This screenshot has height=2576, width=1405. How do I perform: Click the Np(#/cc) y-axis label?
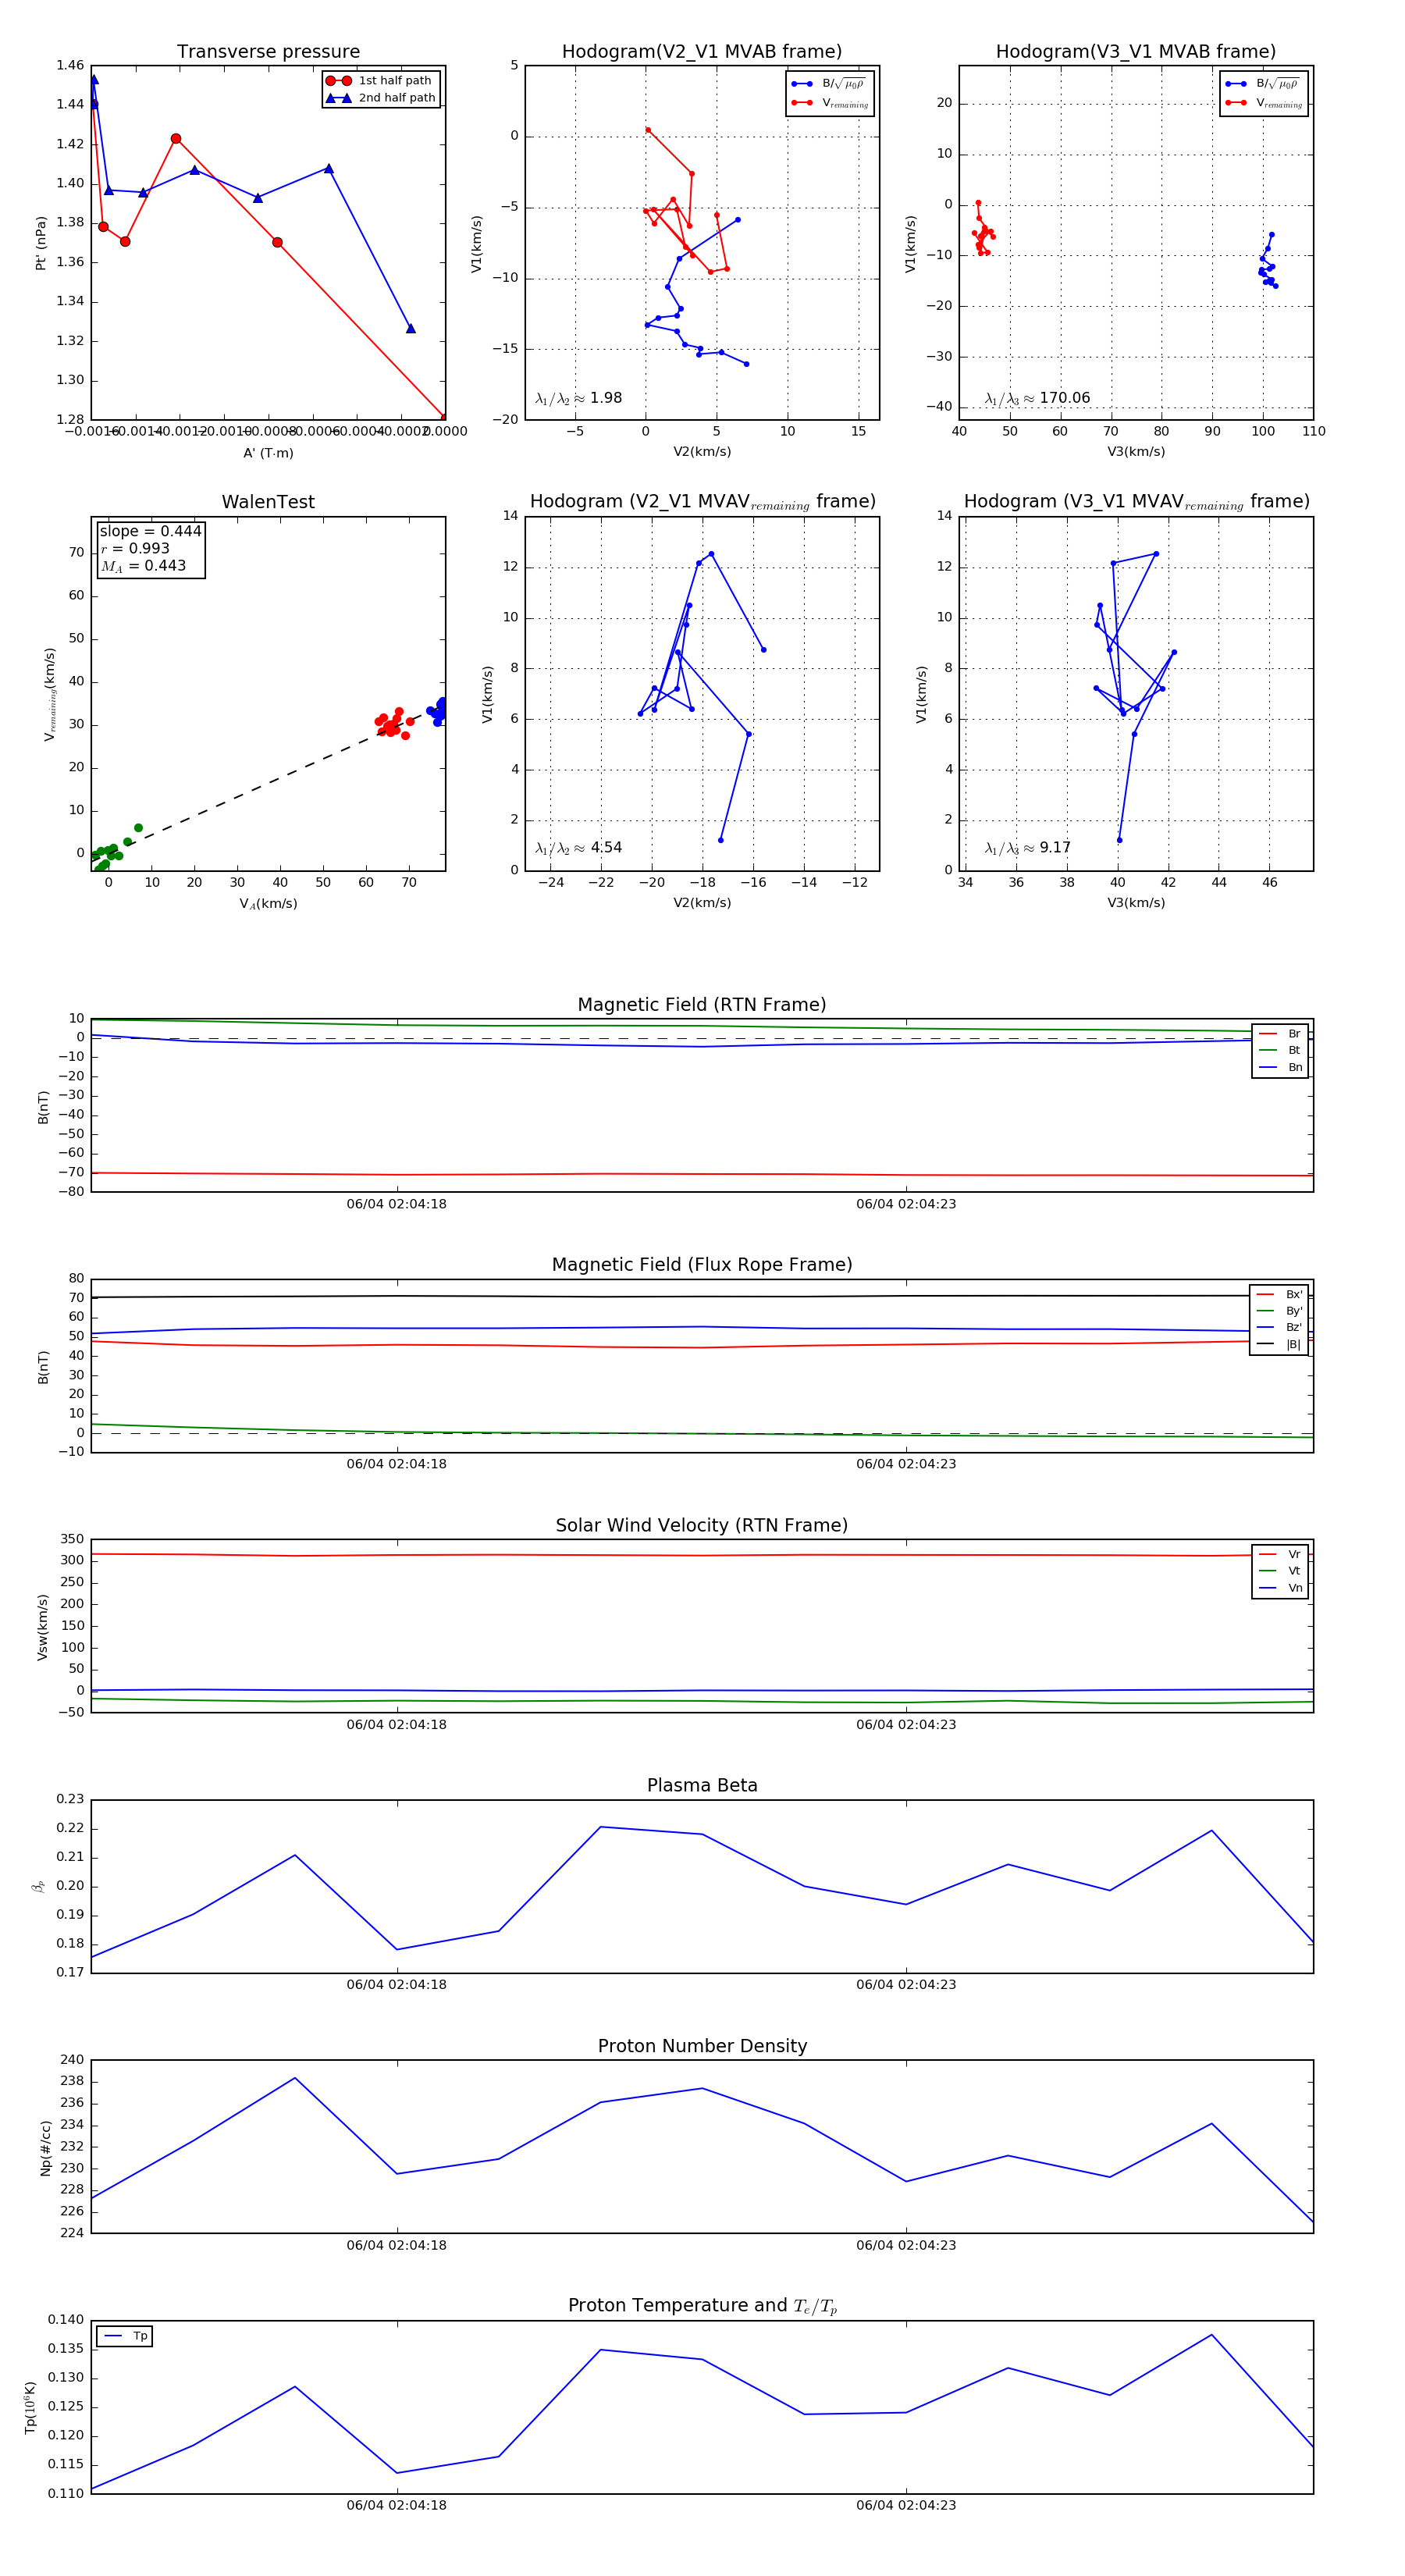tap(45, 2148)
